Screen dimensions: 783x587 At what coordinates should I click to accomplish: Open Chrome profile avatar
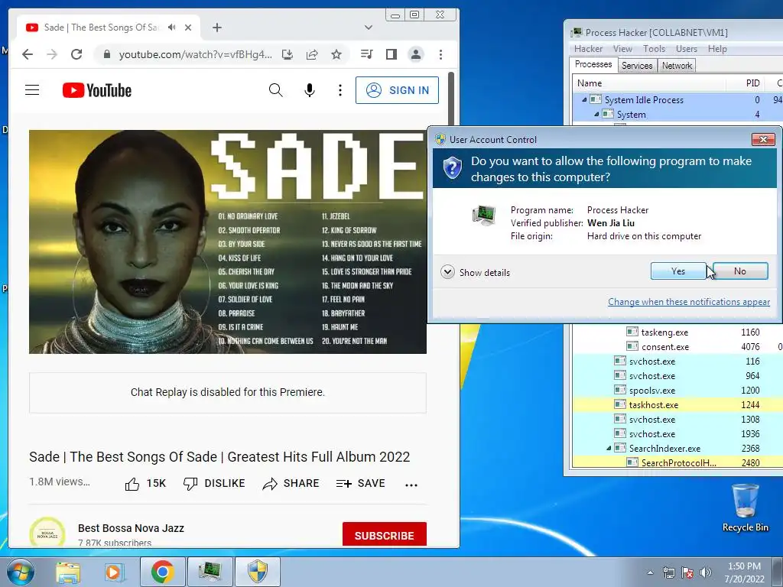[x=415, y=54]
